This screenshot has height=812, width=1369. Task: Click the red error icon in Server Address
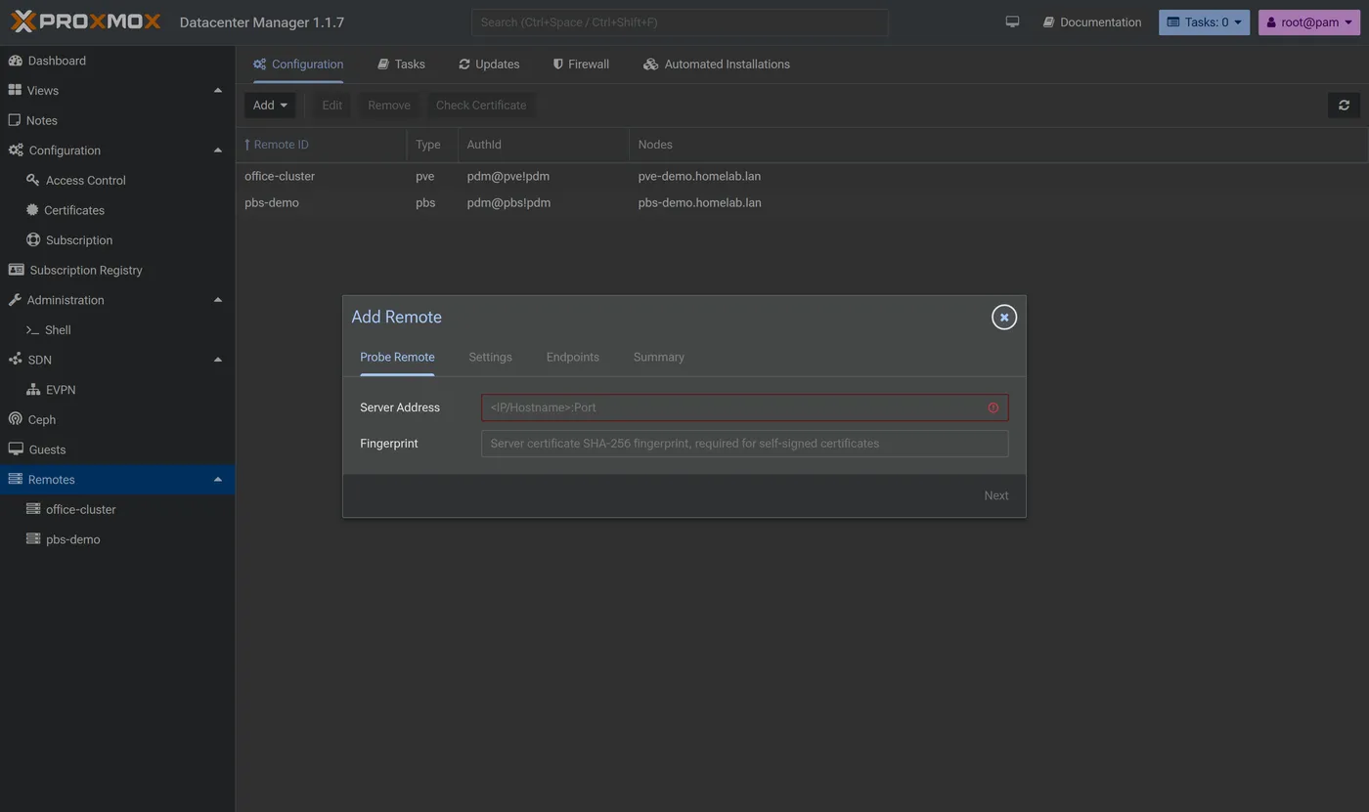[994, 407]
